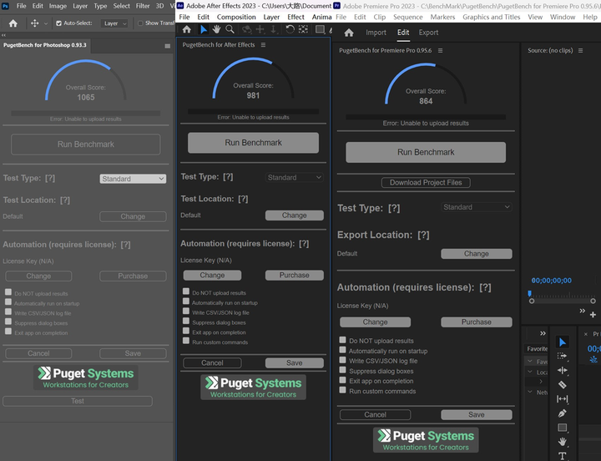Check Write CSV/JSON log file in Photoshop panel

click(x=8, y=312)
